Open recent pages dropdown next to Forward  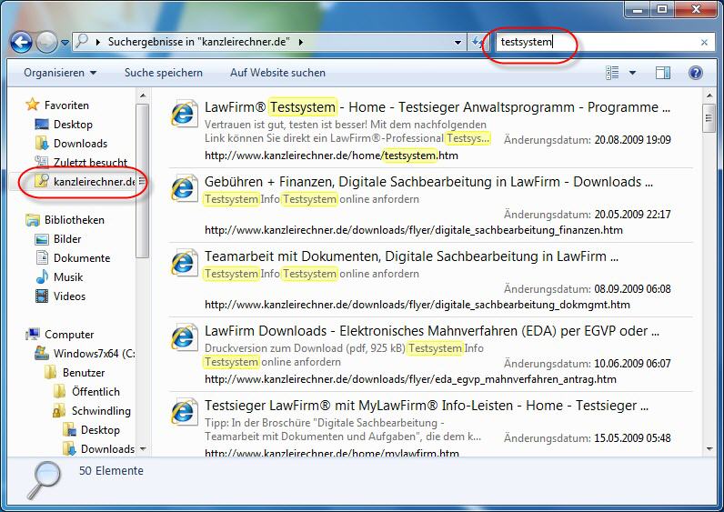[65, 42]
